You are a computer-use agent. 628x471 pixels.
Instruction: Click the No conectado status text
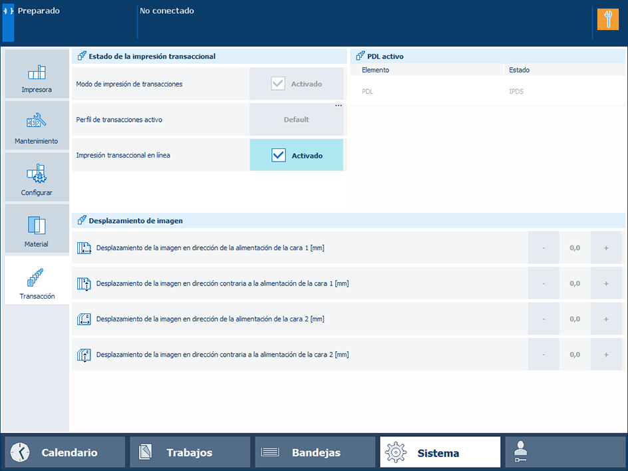(x=166, y=11)
